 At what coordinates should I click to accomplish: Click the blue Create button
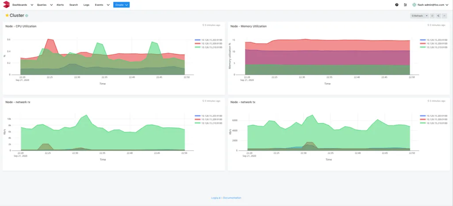pos(121,5)
